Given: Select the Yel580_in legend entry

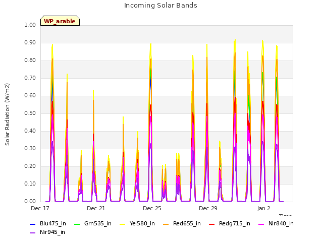Looking at the screenshot, I should (137, 224).
